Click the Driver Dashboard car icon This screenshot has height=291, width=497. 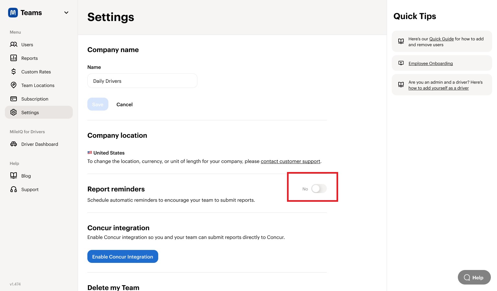pos(14,144)
